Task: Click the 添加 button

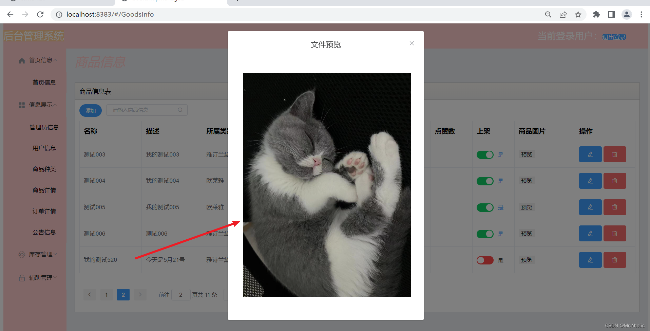Action: click(x=90, y=110)
